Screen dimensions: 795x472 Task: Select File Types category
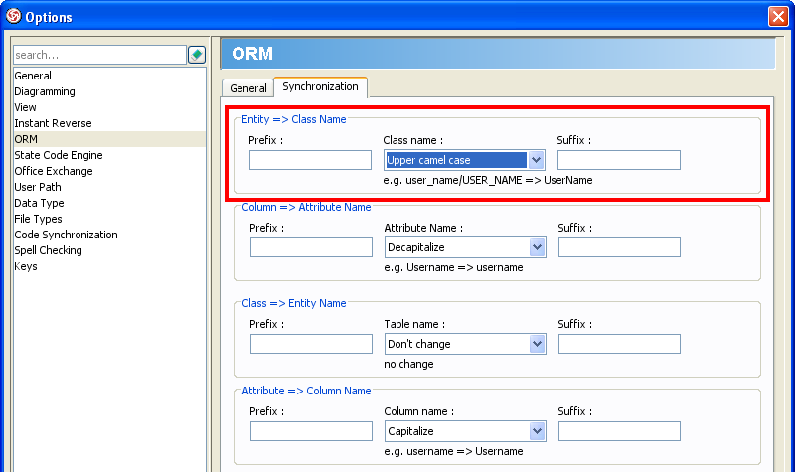(x=109, y=219)
